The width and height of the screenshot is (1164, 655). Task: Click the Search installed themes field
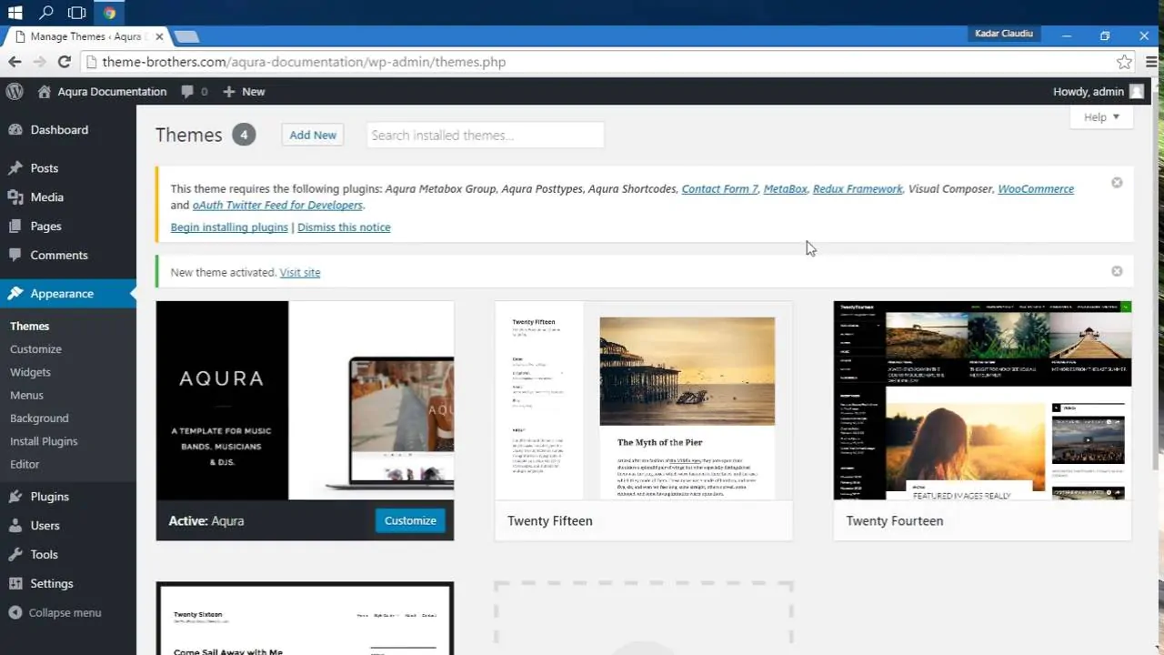[486, 135]
